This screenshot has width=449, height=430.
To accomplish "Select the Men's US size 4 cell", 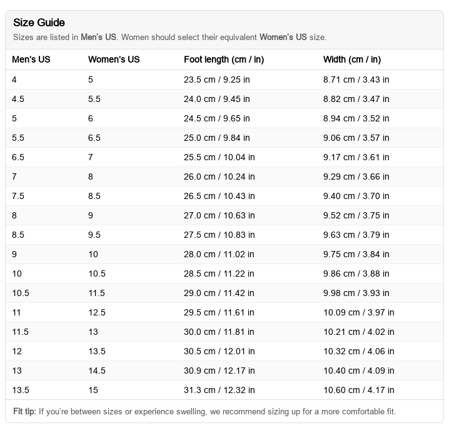I will coord(14,79).
